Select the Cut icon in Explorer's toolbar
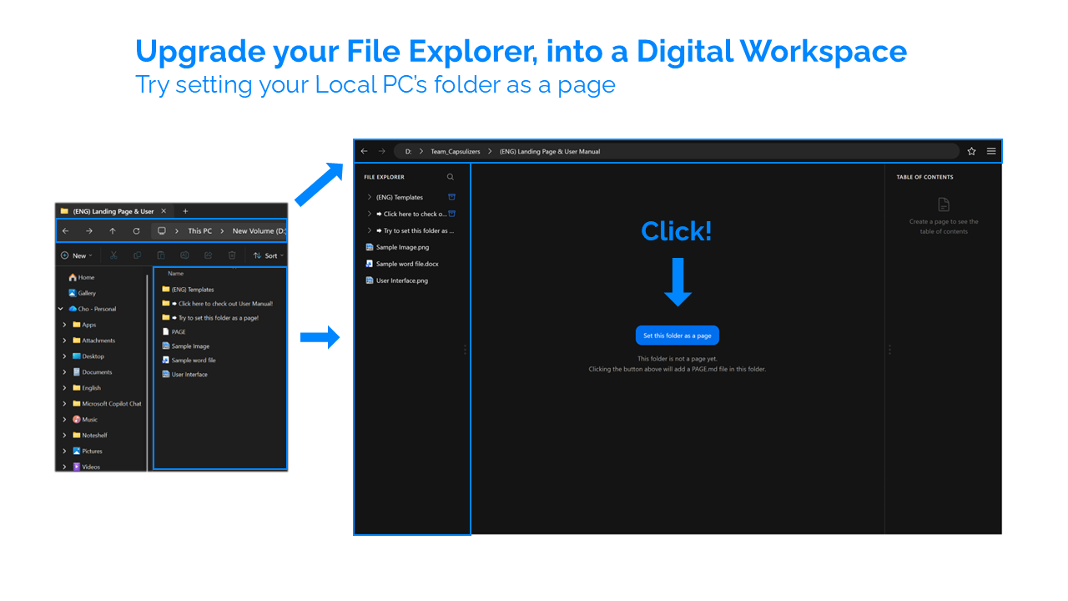1068x601 pixels. coord(113,255)
